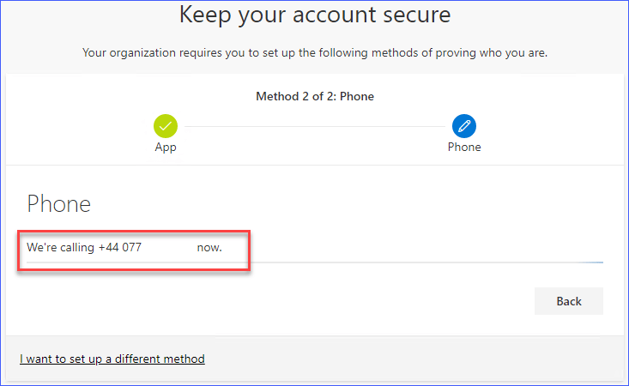
Task: Click the empty white area left of Back
Action: pos(343,301)
